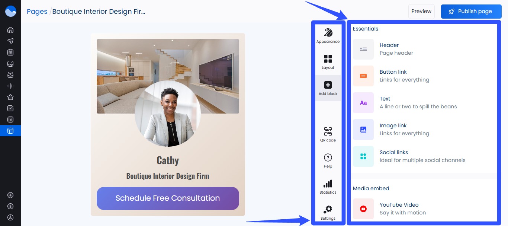Go to Home in left sidebar
The width and height of the screenshot is (508, 226).
pyautogui.click(x=10, y=30)
